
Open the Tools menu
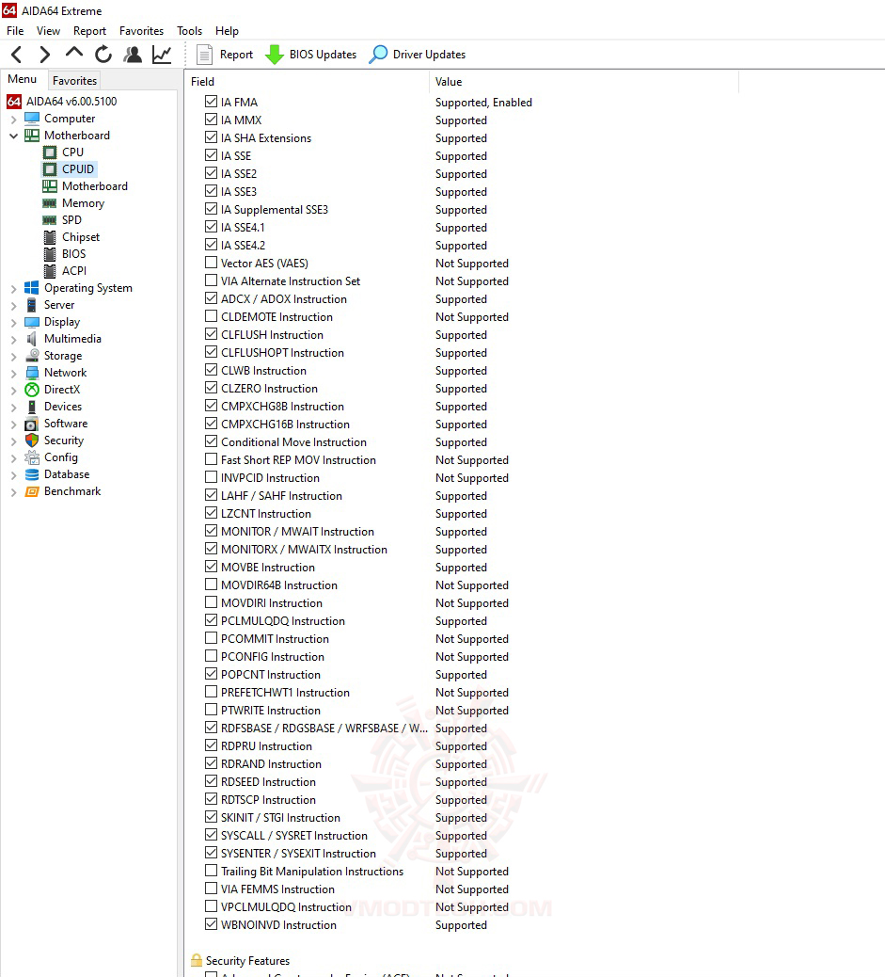click(189, 30)
